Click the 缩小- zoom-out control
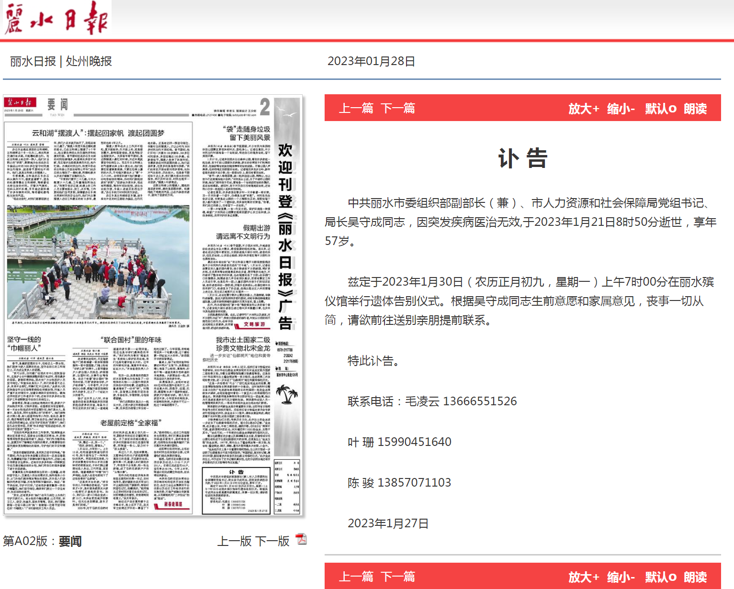The height and width of the screenshot is (589, 734). [x=620, y=108]
